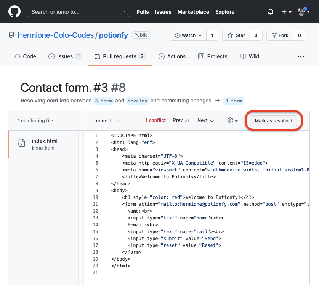Fork the potionfy repository
The image size is (319, 285).
(280, 35)
